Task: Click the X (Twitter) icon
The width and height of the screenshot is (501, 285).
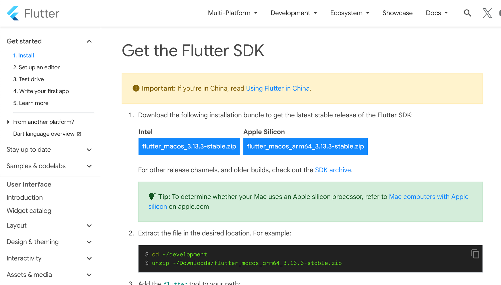Action: (487, 13)
